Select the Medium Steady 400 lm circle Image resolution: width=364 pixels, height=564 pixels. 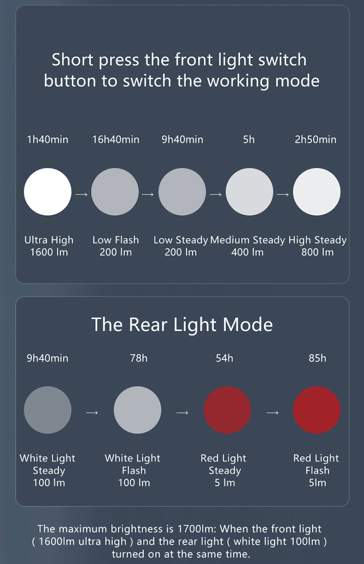coord(249,192)
